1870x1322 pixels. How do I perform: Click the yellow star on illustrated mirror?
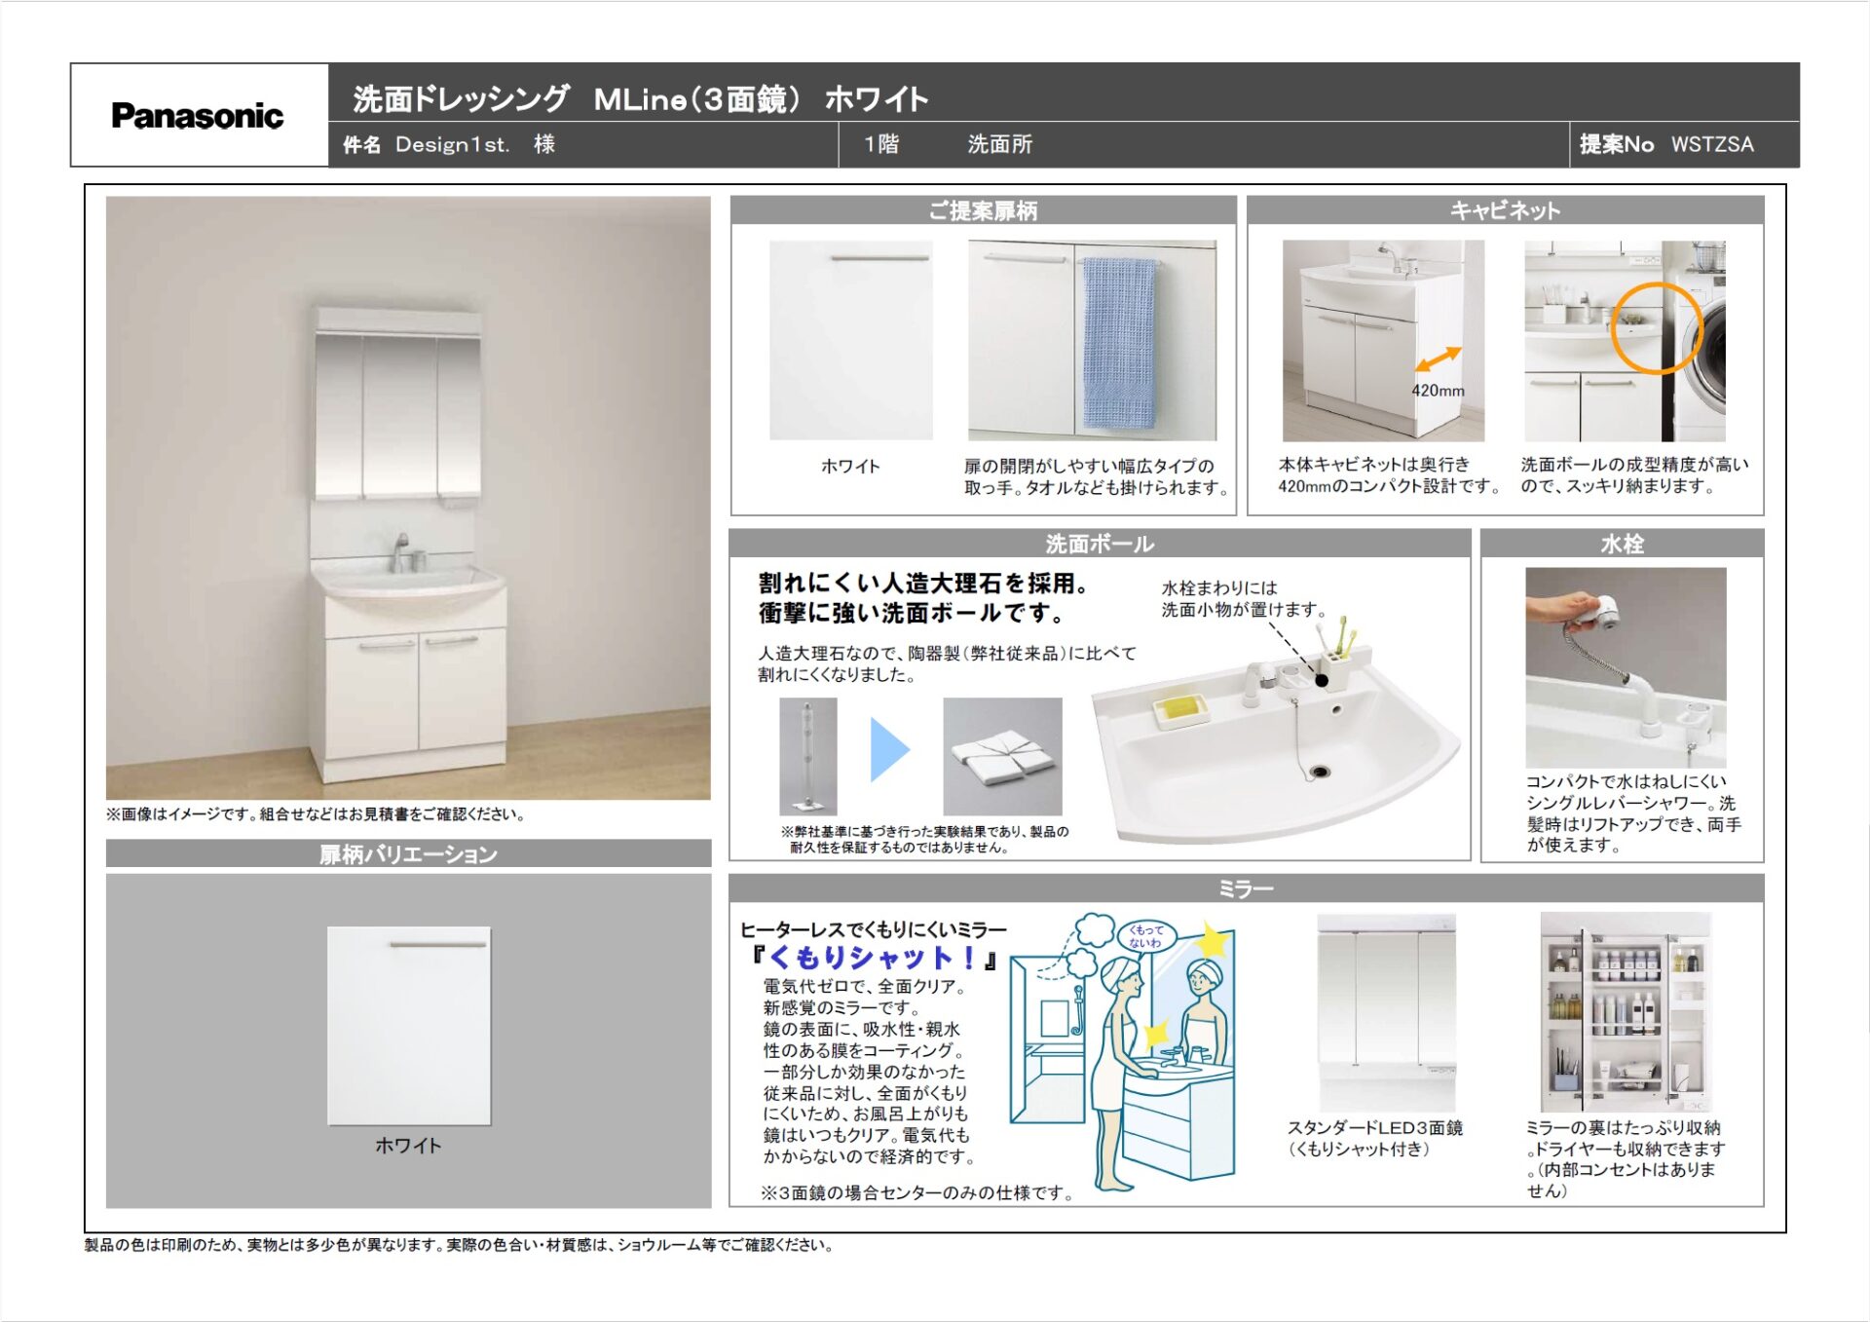(x=1211, y=940)
